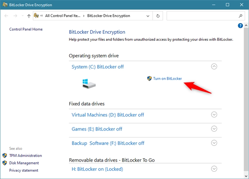Click the Forward navigation arrow
This screenshot has width=249, height=179.
pos(15,16)
